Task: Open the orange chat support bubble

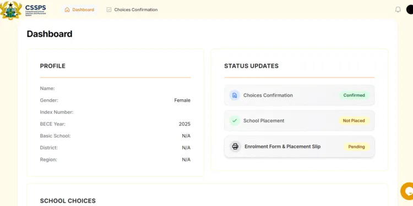Action: pyautogui.click(x=407, y=191)
